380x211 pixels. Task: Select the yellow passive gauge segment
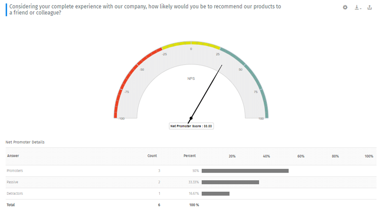191,43
